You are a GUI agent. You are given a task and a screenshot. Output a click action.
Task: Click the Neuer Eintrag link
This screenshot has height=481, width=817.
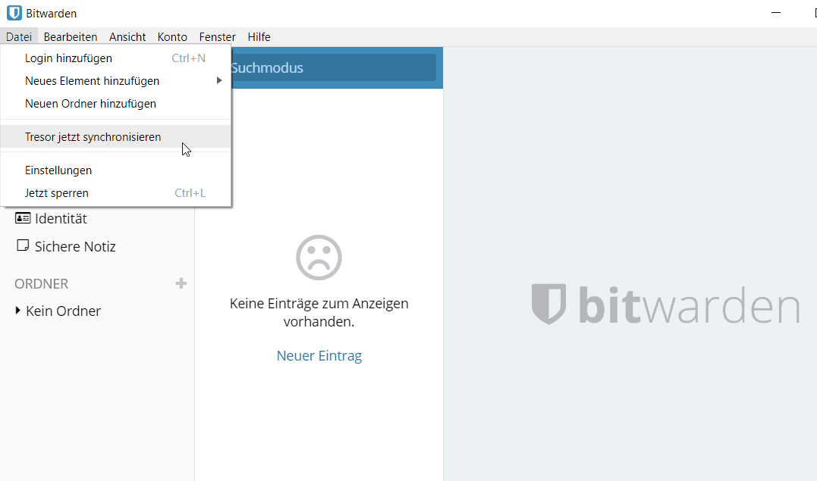point(319,355)
